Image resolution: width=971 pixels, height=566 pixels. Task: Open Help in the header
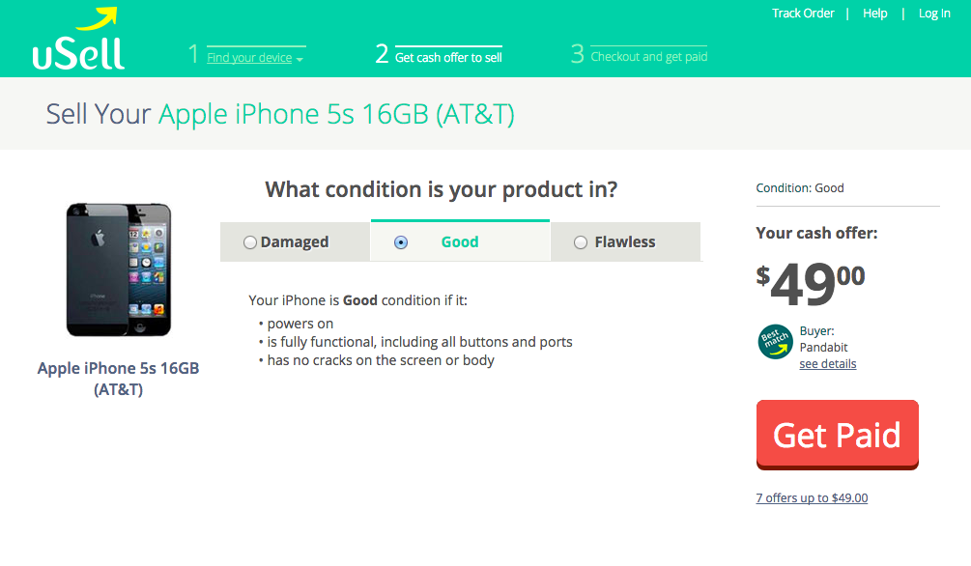874,13
